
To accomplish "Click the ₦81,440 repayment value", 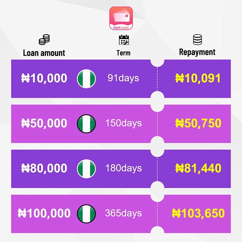I will 198,168.
